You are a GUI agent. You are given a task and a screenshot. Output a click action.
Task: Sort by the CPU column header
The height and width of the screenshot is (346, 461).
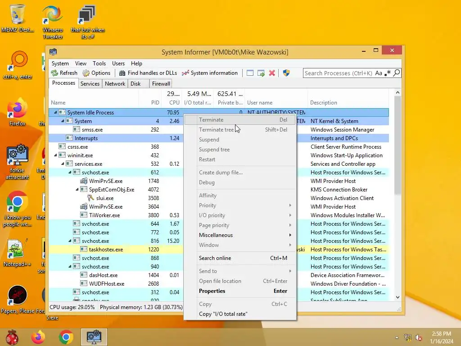172,103
